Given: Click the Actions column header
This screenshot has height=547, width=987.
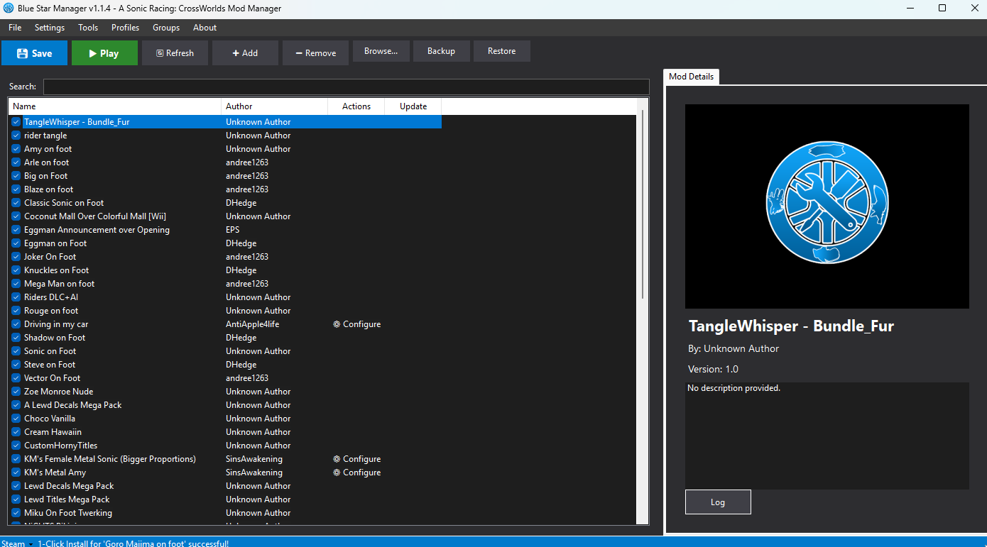Looking at the screenshot, I should 356,106.
